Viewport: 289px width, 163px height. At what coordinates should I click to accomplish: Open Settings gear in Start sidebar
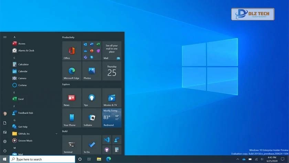[5, 141]
